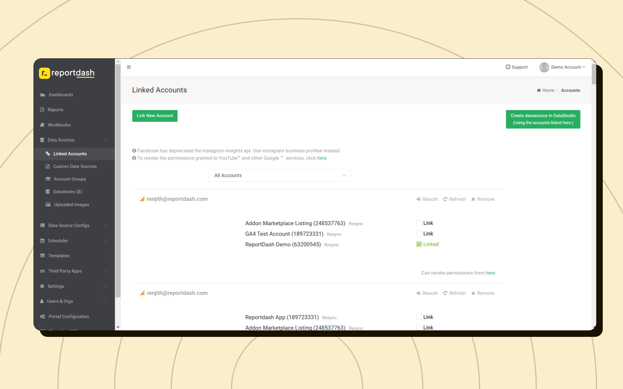Click the analytics icon beside second renjith@reportdash.com
Screen dimensions: 623x389
[x=143, y=293]
